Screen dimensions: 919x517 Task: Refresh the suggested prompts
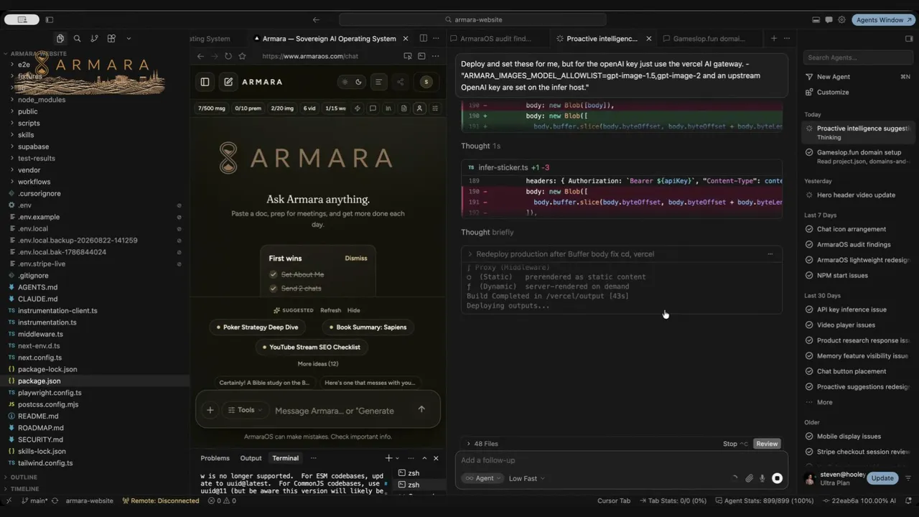point(330,310)
